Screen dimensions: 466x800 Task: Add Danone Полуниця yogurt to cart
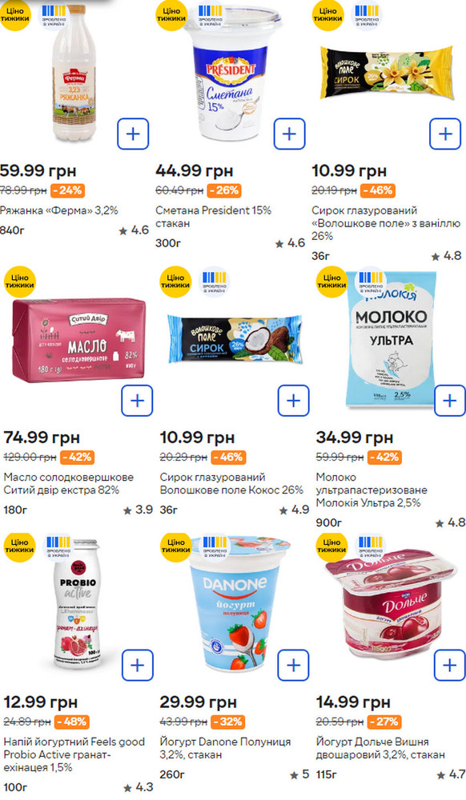[x=294, y=666]
